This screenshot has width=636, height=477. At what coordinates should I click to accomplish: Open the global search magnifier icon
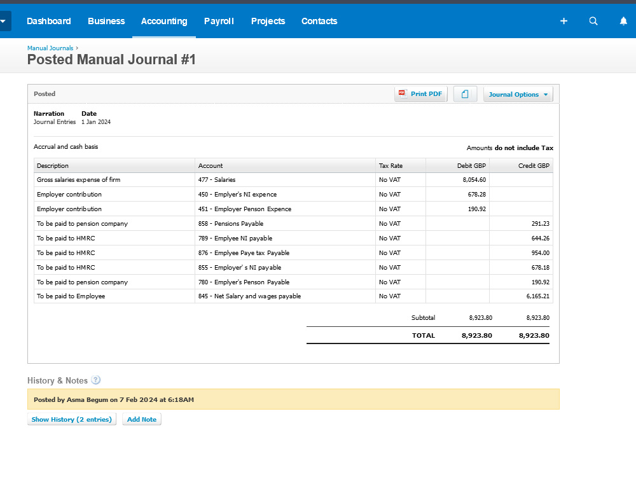[593, 21]
